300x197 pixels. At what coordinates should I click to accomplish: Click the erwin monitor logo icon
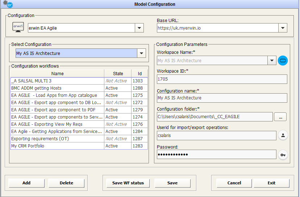point(18,28)
